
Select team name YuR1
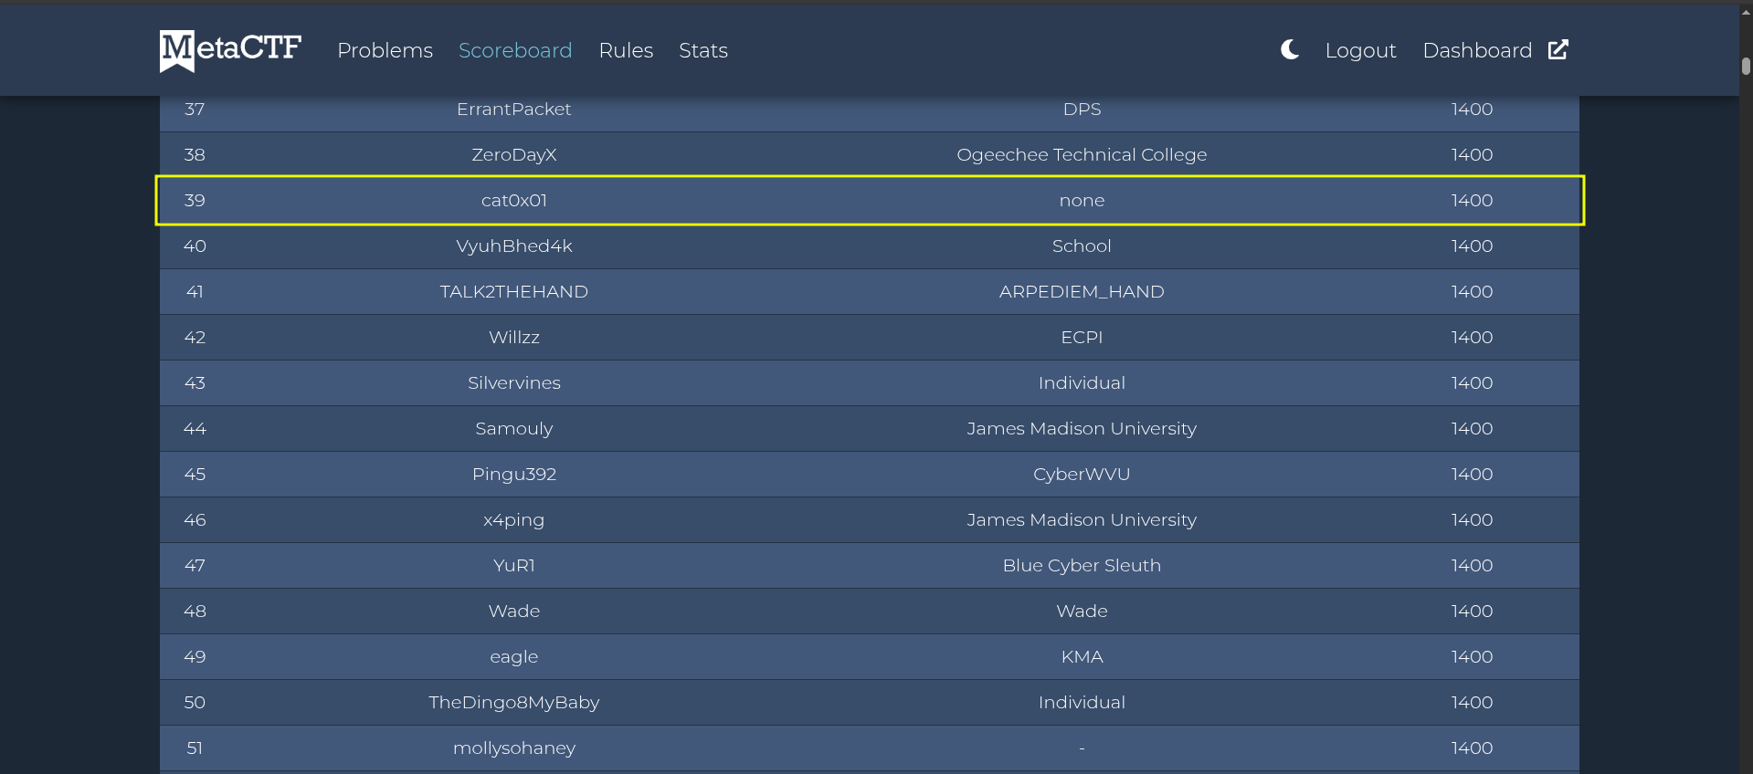coord(514,566)
